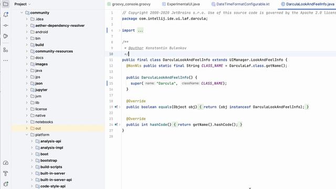Unfold the equals method body
Viewport: 336px width, 189px height.
click(120, 107)
